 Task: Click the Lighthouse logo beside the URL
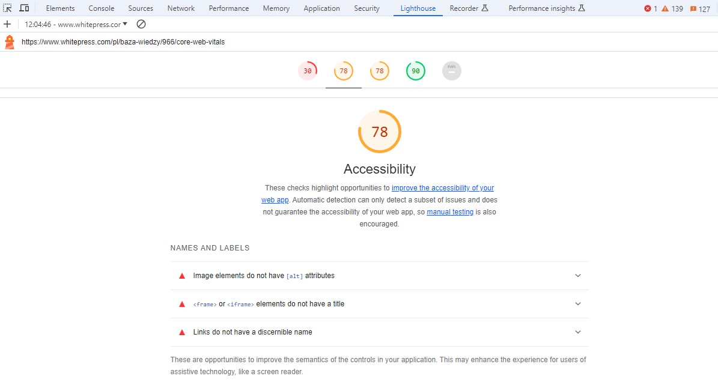coord(10,42)
